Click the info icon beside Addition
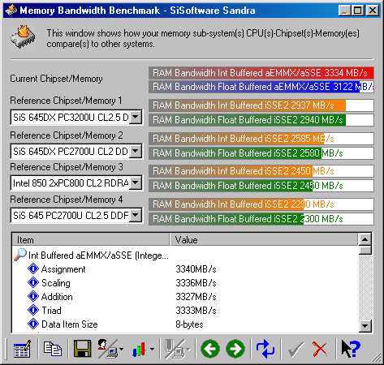Screen dimensions: 384x365 [x=33, y=296]
